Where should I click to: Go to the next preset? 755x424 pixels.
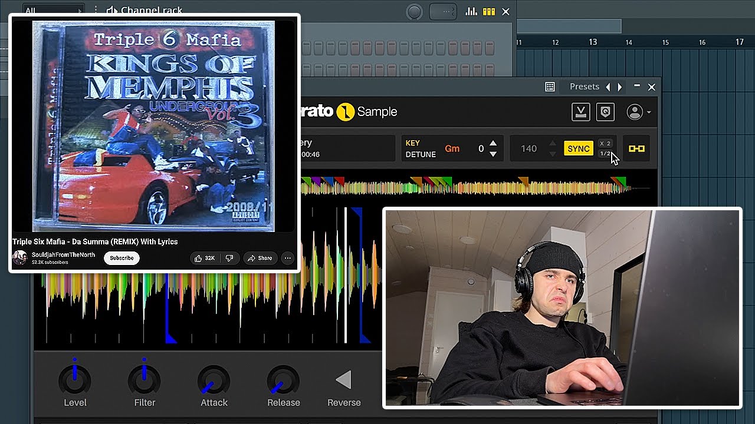coord(619,87)
